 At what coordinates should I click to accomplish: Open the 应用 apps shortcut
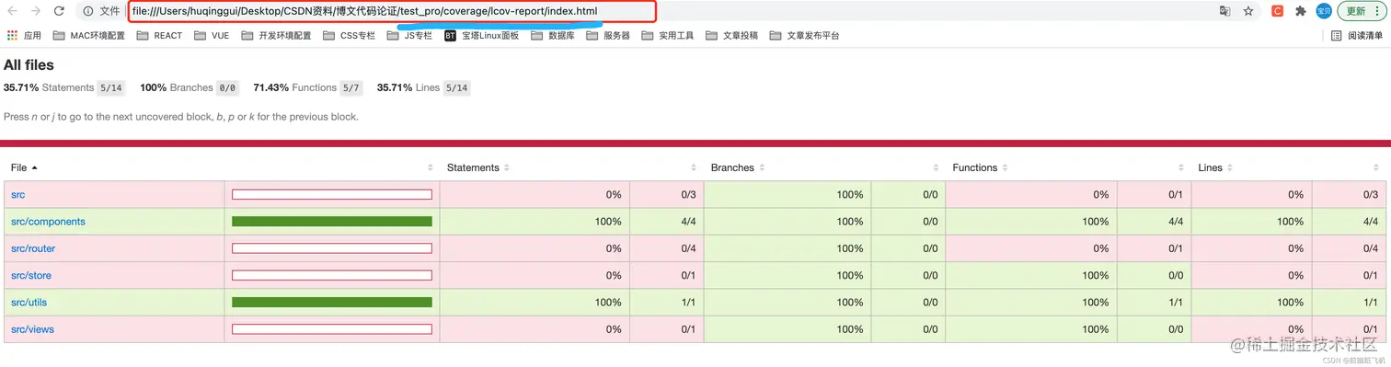click(24, 36)
